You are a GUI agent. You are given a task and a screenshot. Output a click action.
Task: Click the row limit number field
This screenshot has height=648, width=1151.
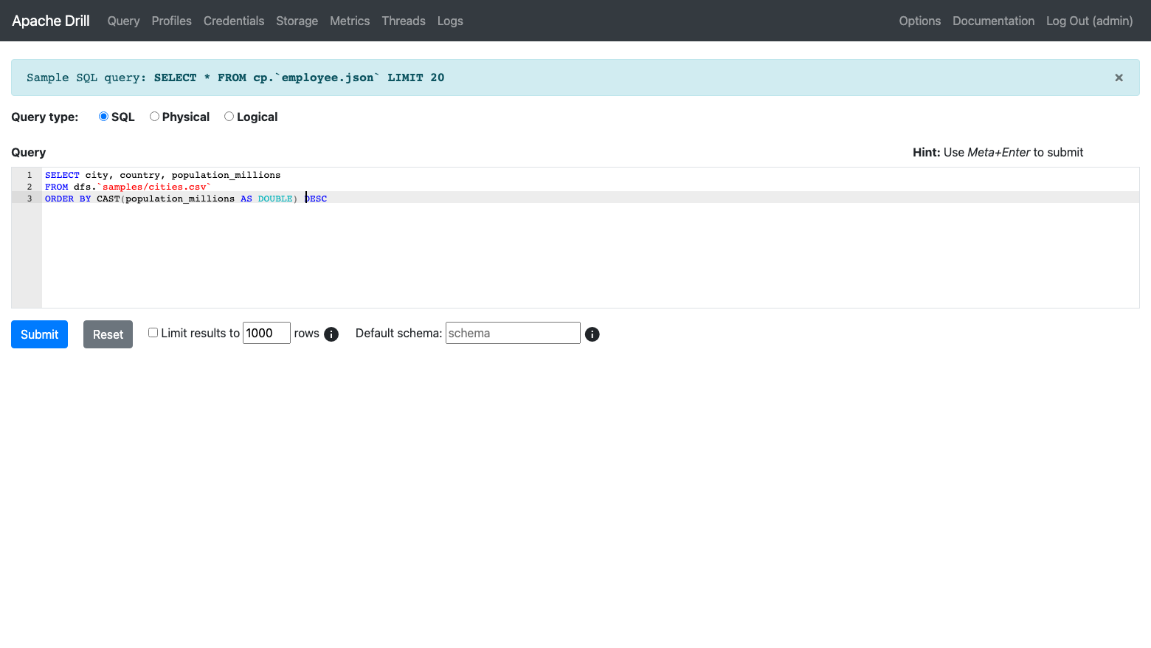point(266,333)
